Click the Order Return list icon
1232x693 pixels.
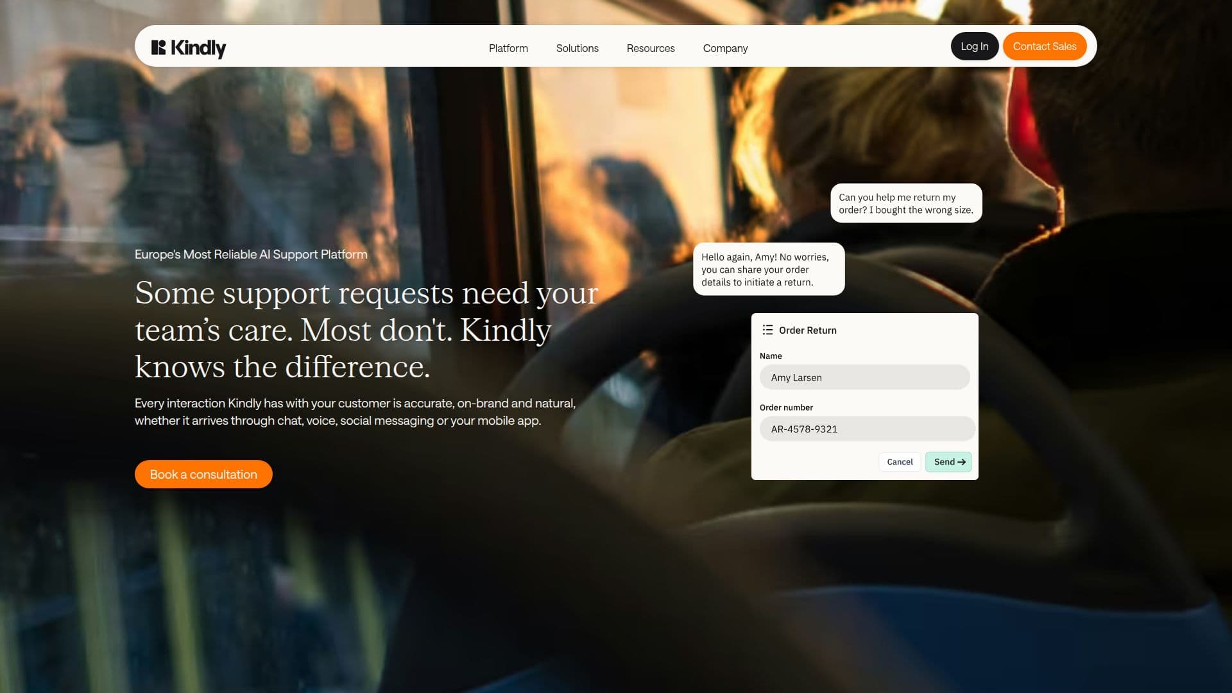pyautogui.click(x=767, y=330)
